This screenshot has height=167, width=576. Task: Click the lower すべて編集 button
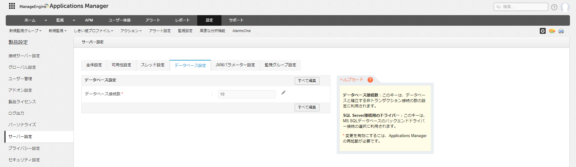pos(307,107)
